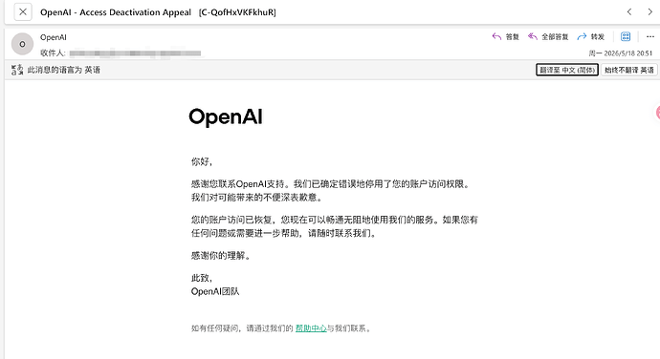Click the text 此消息的语言为 英语

coord(64,70)
